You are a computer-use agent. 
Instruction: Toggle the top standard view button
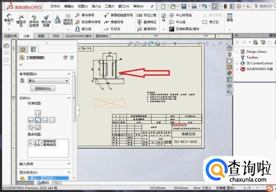(38, 112)
